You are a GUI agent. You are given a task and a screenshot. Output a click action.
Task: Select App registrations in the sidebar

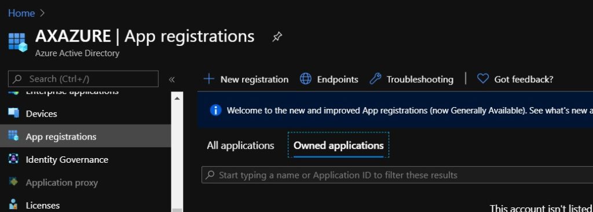pyautogui.click(x=61, y=137)
